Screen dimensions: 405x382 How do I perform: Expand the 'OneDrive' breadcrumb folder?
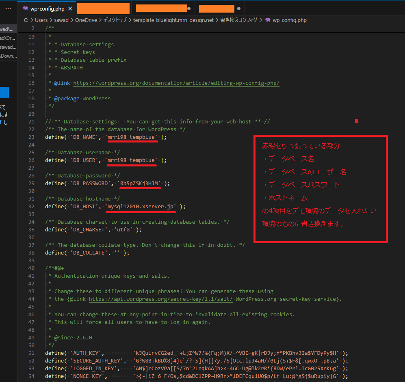pos(86,20)
